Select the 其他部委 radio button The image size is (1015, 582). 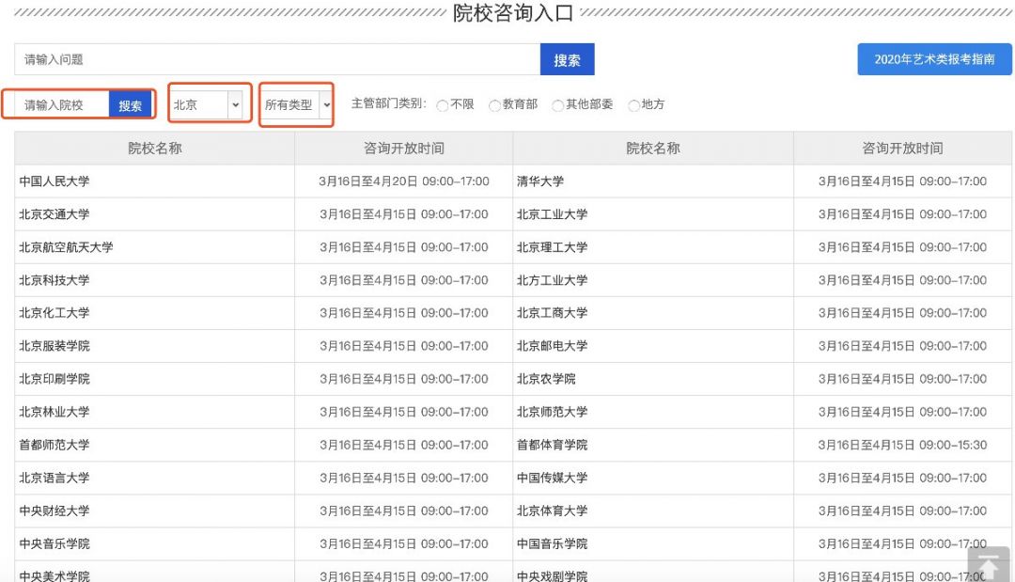pyautogui.click(x=557, y=105)
